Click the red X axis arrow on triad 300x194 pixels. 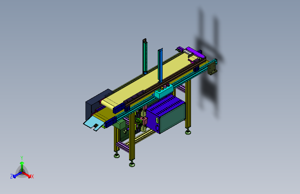[x=27, y=175]
